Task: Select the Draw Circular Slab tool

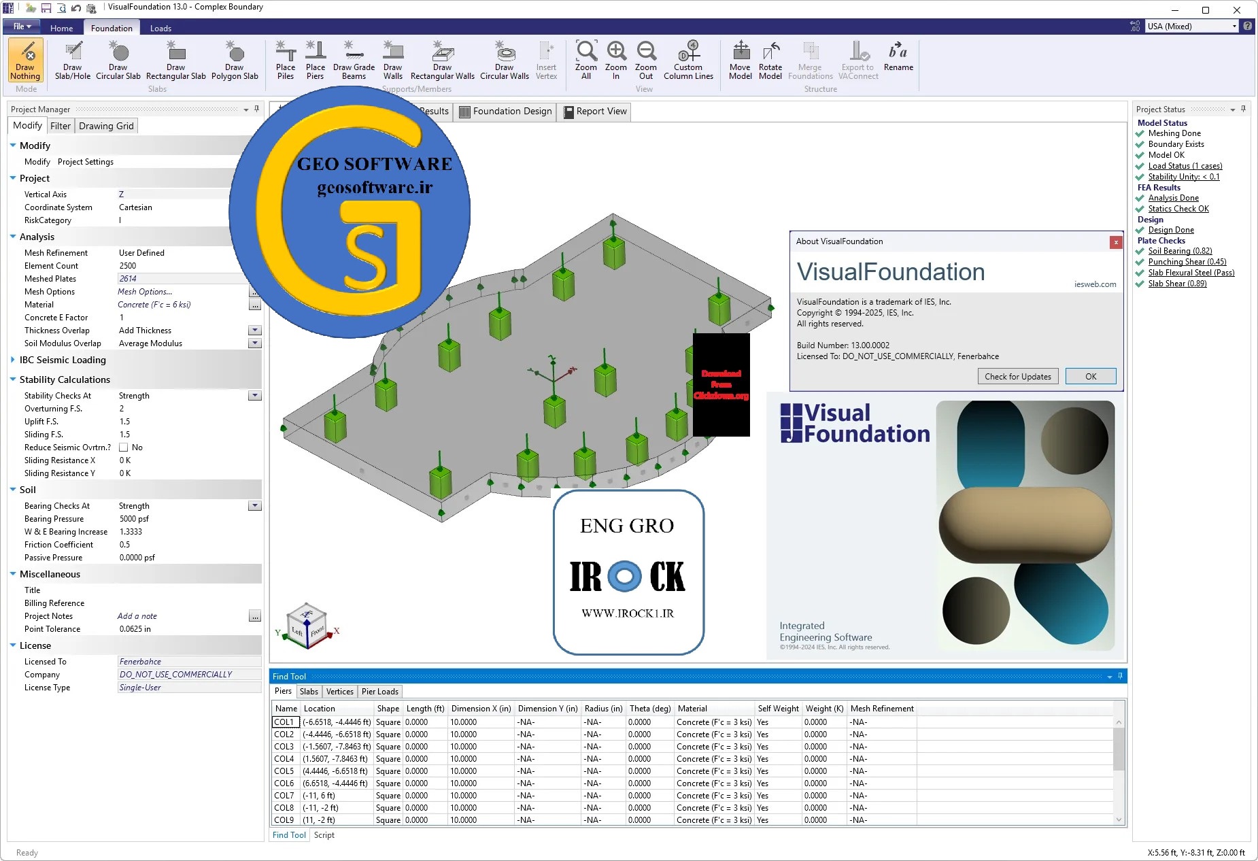Action: pyautogui.click(x=118, y=61)
